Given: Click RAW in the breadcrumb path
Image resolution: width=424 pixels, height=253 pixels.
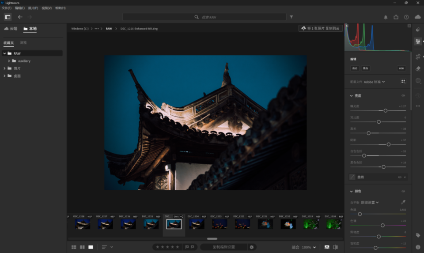Looking at the screenshot, I should pos(109,29).
